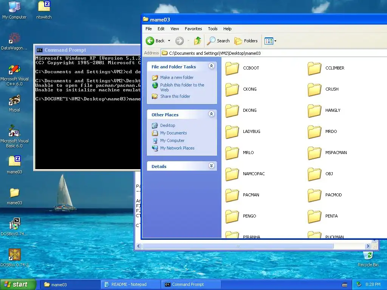Go to My Computer in Other Places
This screenshot has width=387, height=290.
(172, 140)
